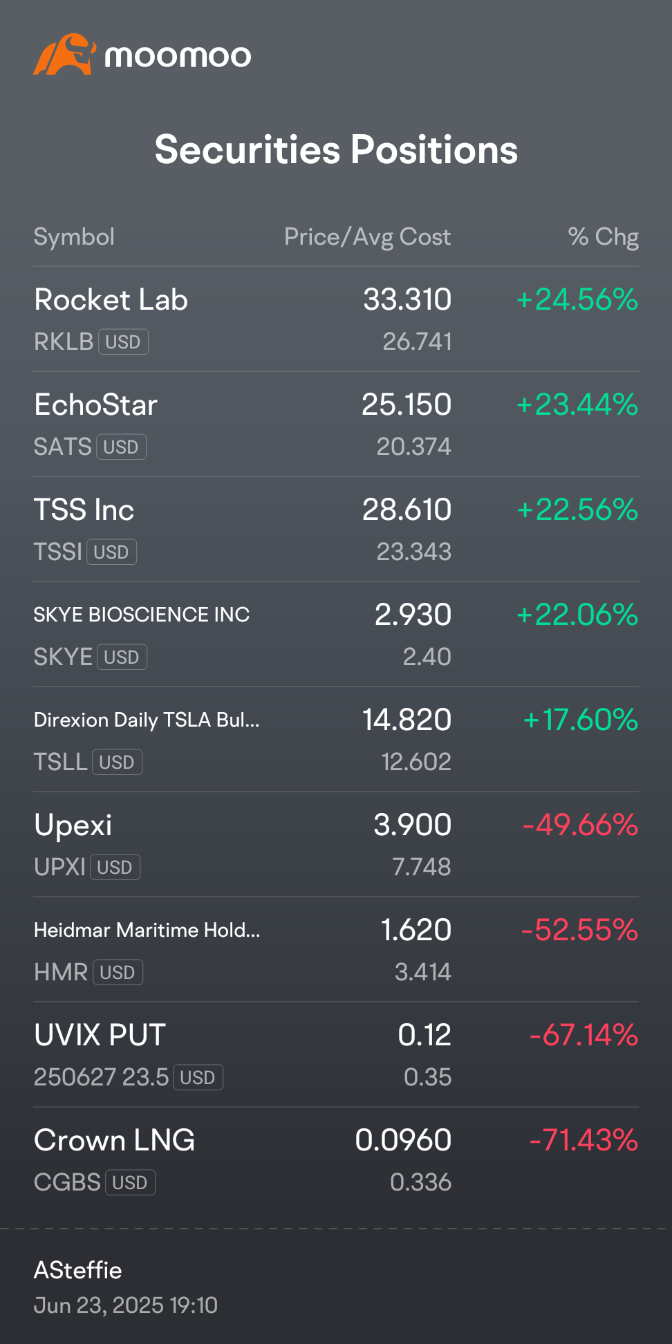Image resolution: width=672 pixels, height=1344 pixels.
Task: Click the USD tag beside TSLL
Action: point(117,763)
